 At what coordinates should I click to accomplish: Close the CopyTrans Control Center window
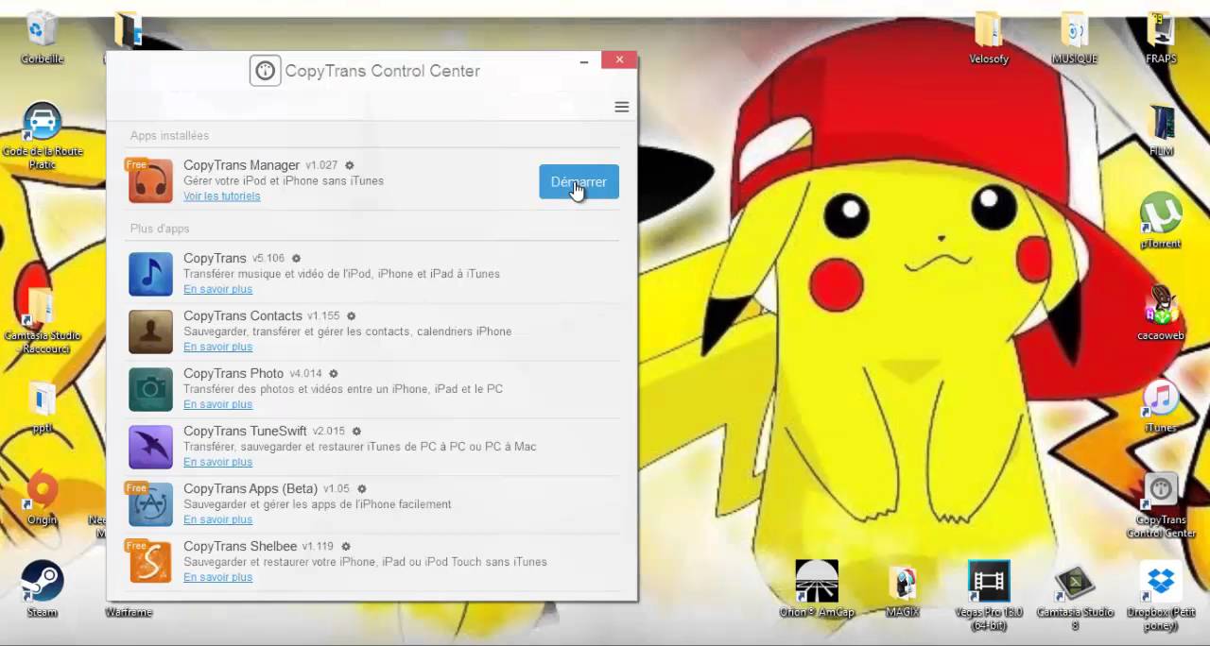point(619,59)
